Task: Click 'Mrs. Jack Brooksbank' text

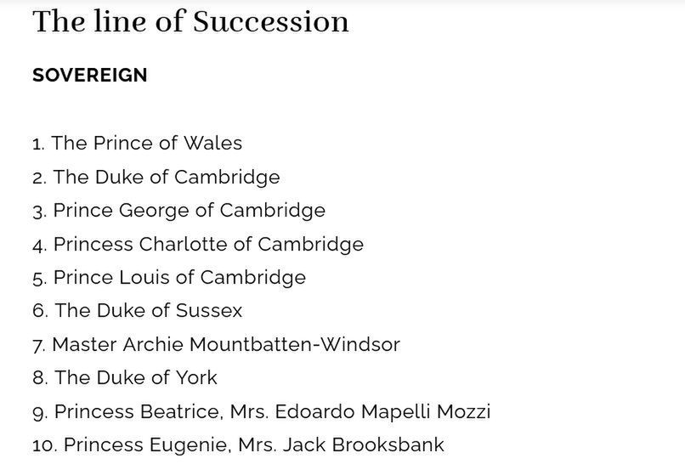Action: coord(341,445)
